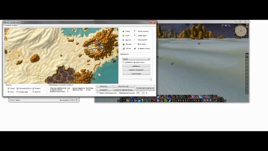Enable 'Поверх остальных окон' checkbox

[x=97, y=93]
